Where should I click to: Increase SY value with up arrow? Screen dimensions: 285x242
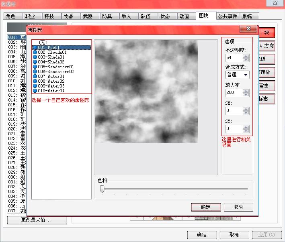tap(246, 127)
